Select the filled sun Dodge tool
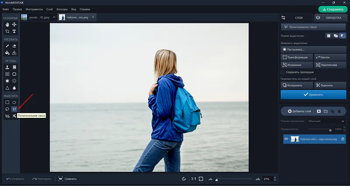 [x=7, y=81]
